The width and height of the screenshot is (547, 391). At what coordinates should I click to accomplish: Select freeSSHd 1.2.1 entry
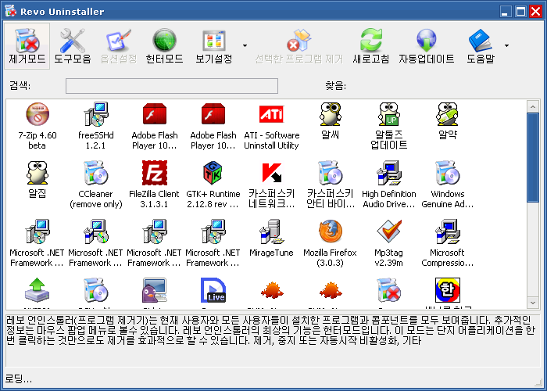[95, 127]
